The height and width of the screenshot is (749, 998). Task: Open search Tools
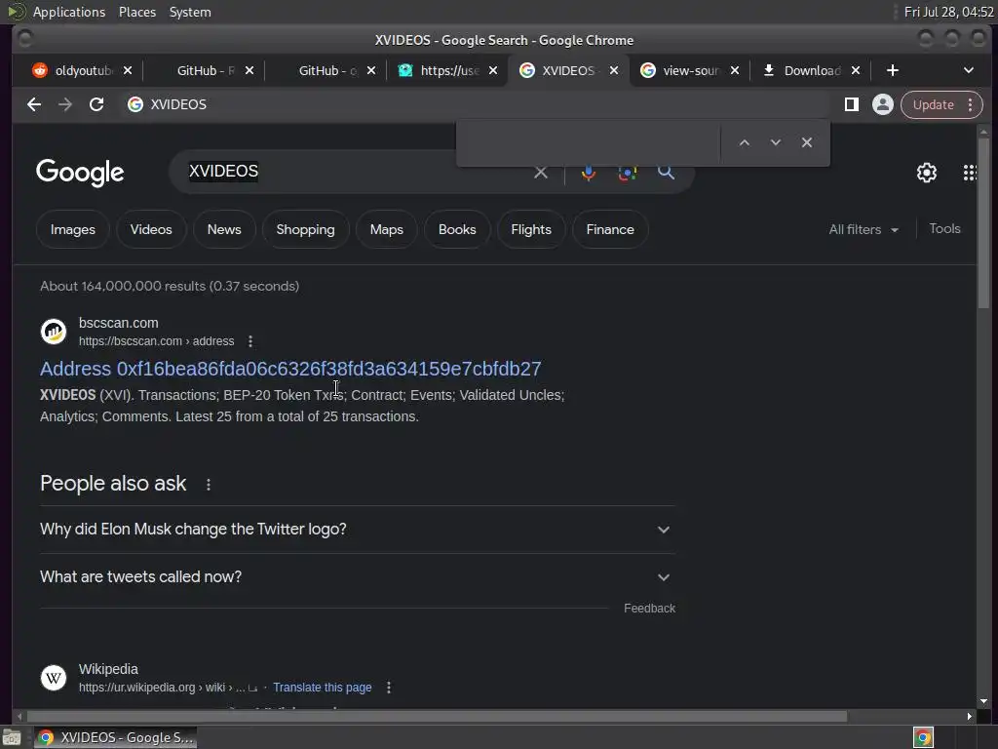tap(944, 228)
